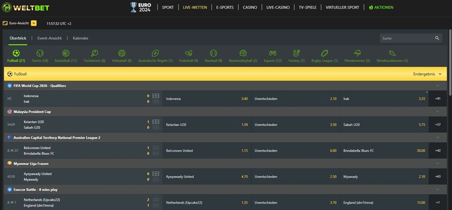Click the search magnifier icon
Viewport: 452px width, 210px height.
(x=437, y=38)
